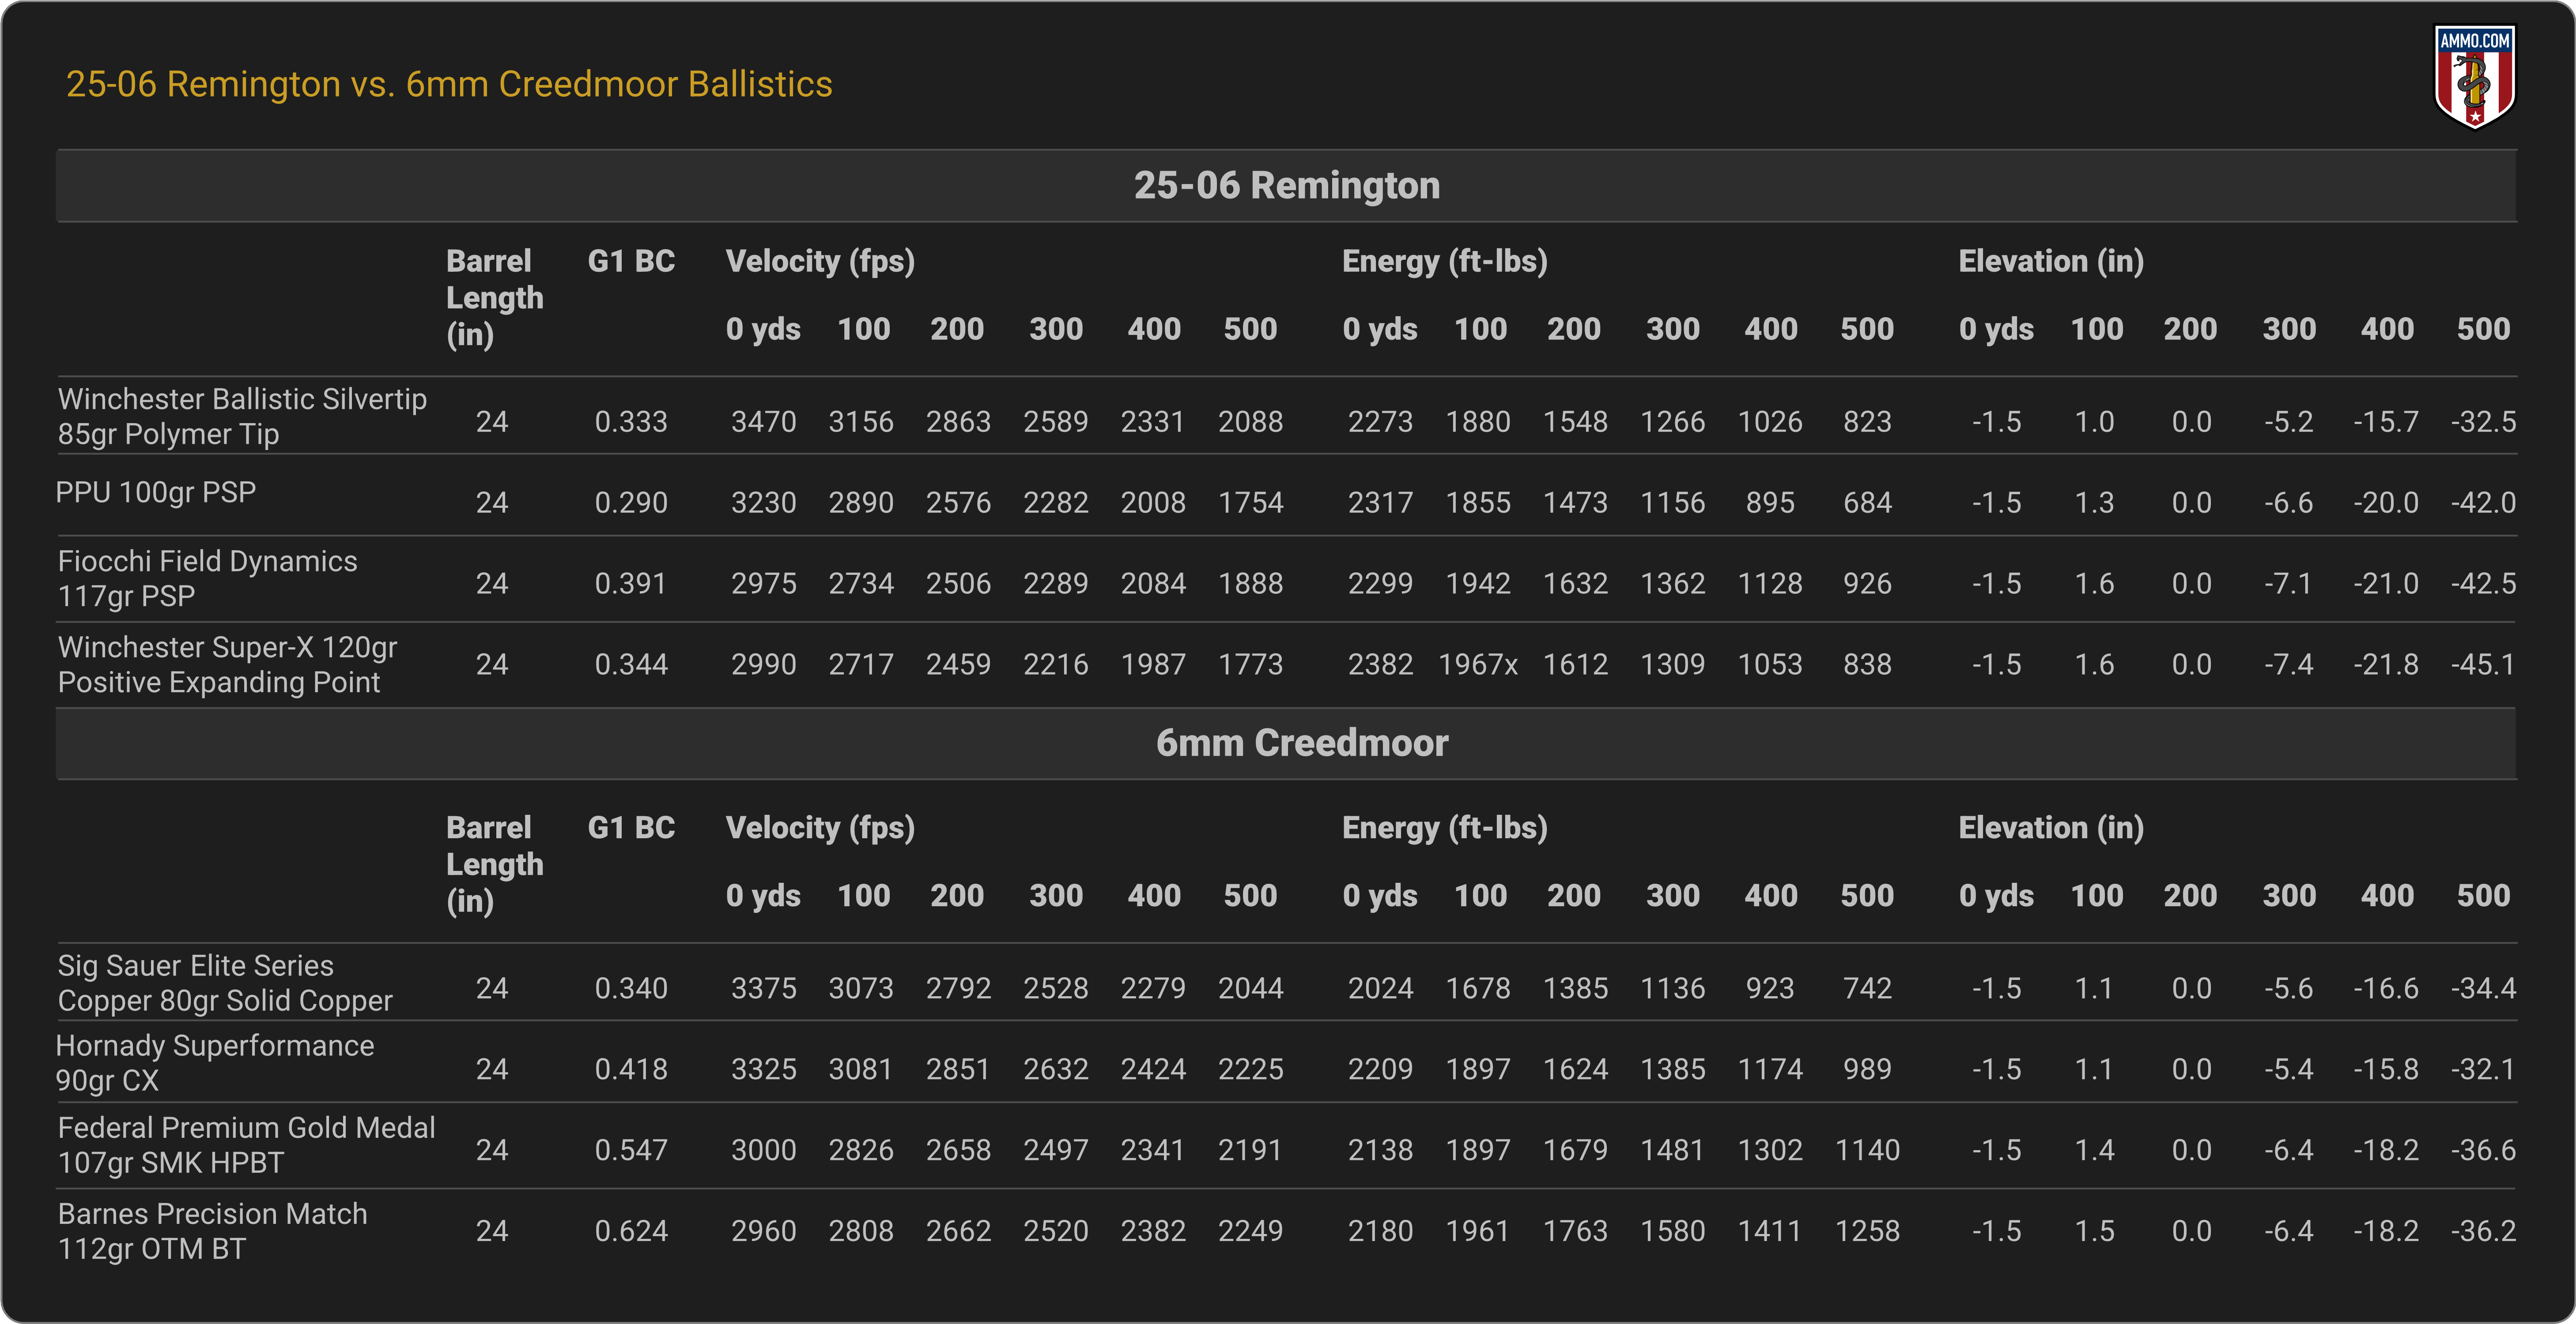Viewport: 2576px width, 1324px height.
Task: Click the velocity value 3325
Action: 764,1069
